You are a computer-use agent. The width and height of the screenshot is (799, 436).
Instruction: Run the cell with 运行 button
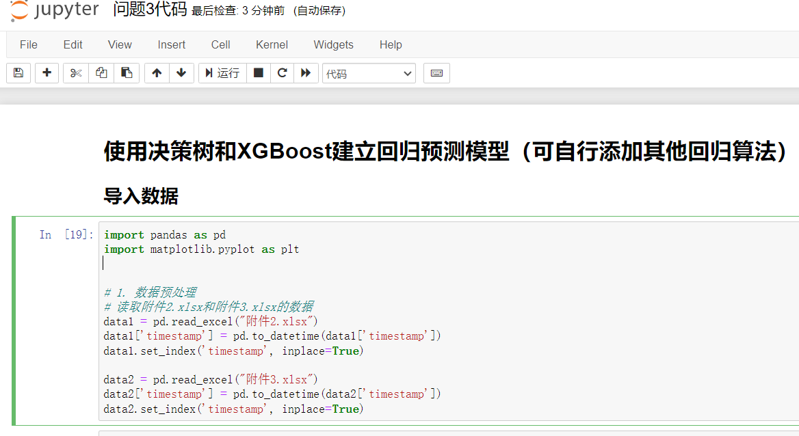point(222,73)
